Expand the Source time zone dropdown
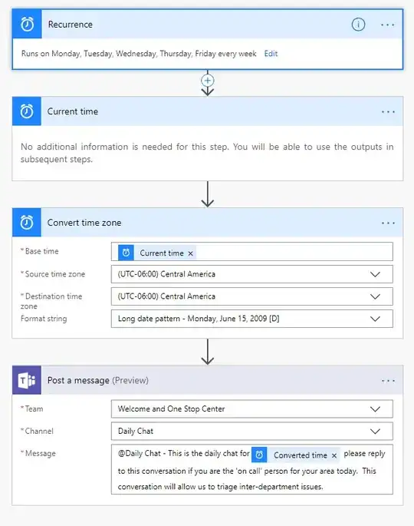414x526 pixels. click(375, 274)
